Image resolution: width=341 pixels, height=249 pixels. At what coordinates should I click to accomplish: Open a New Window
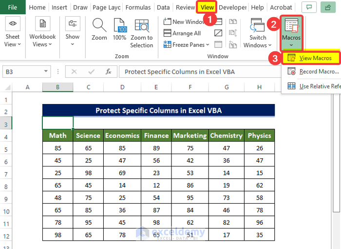point(184,21)
